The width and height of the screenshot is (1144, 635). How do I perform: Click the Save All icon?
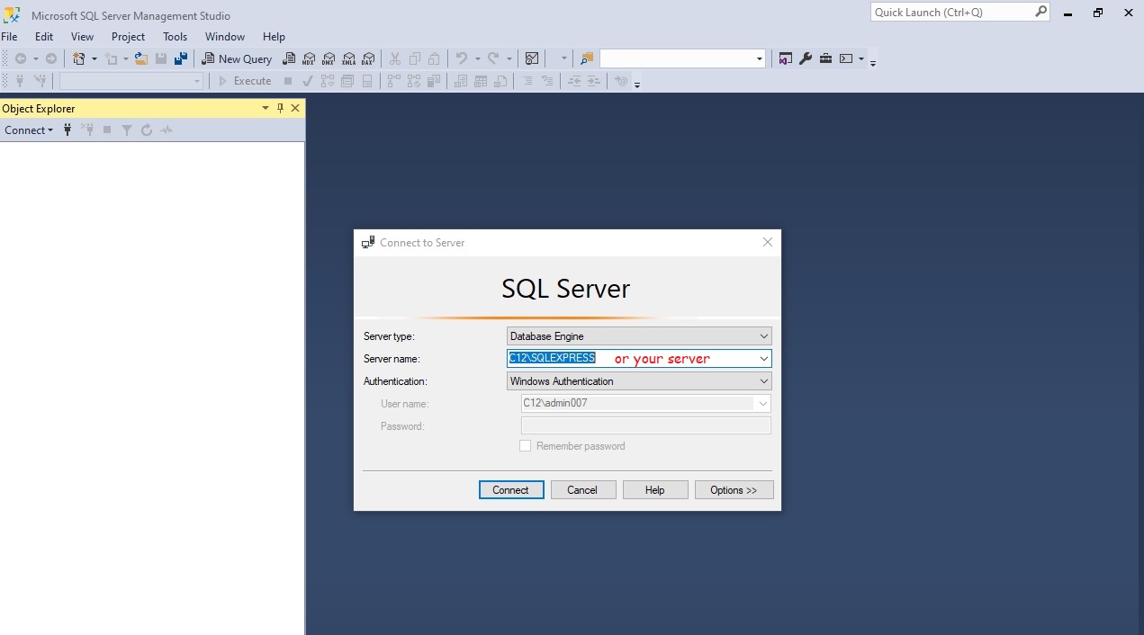[x=181, y=58]
